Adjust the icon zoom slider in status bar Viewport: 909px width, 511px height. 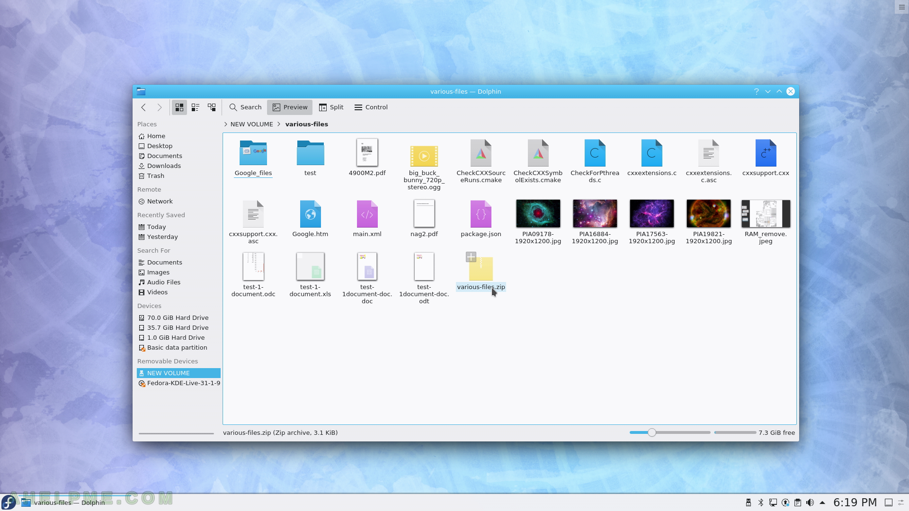pos(670,432)
